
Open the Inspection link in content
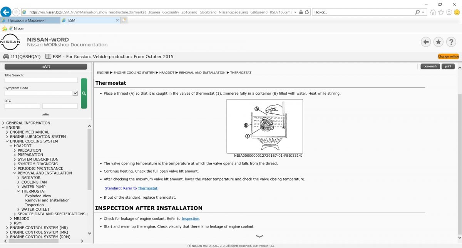tap(191, 219)
